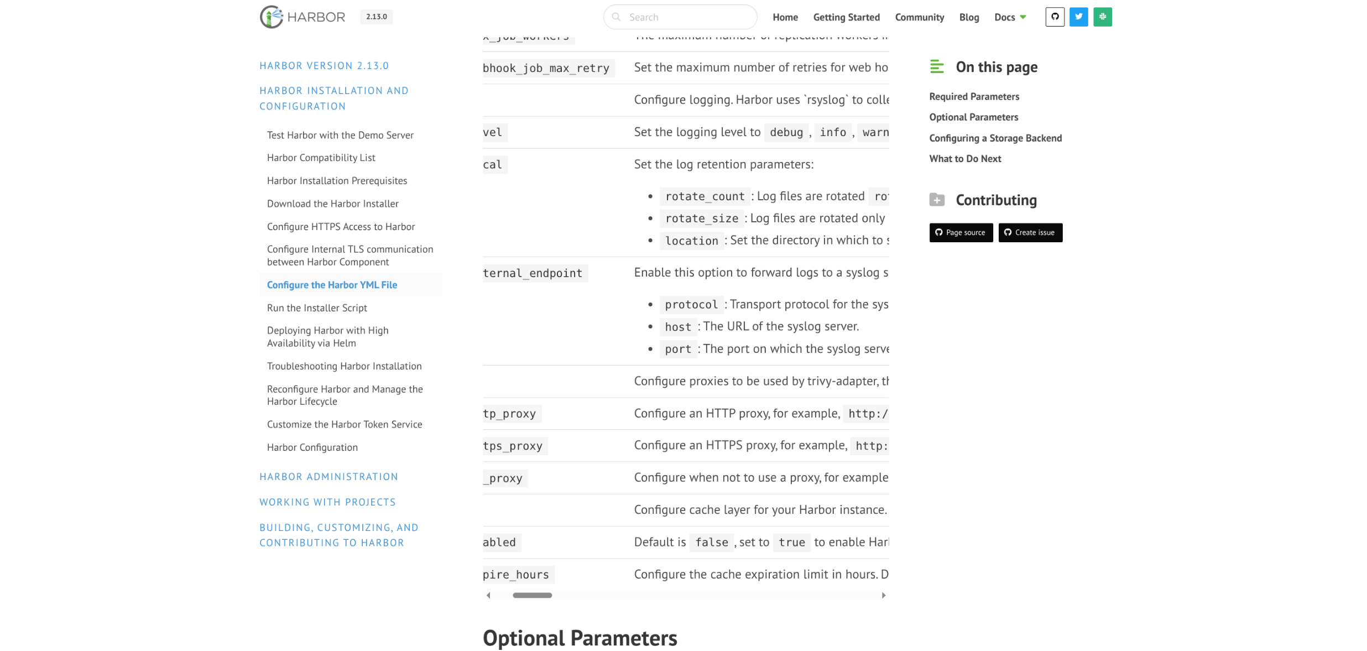
Task: Open the Blog nav link
Action: pos(968,17)
